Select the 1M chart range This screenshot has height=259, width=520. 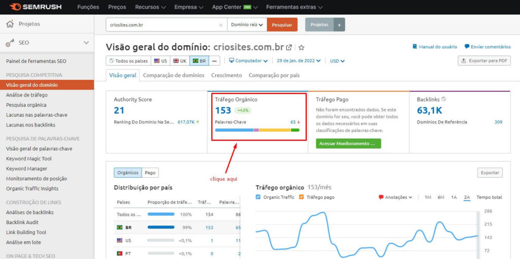pyautogui.click(x=428, y=197)
